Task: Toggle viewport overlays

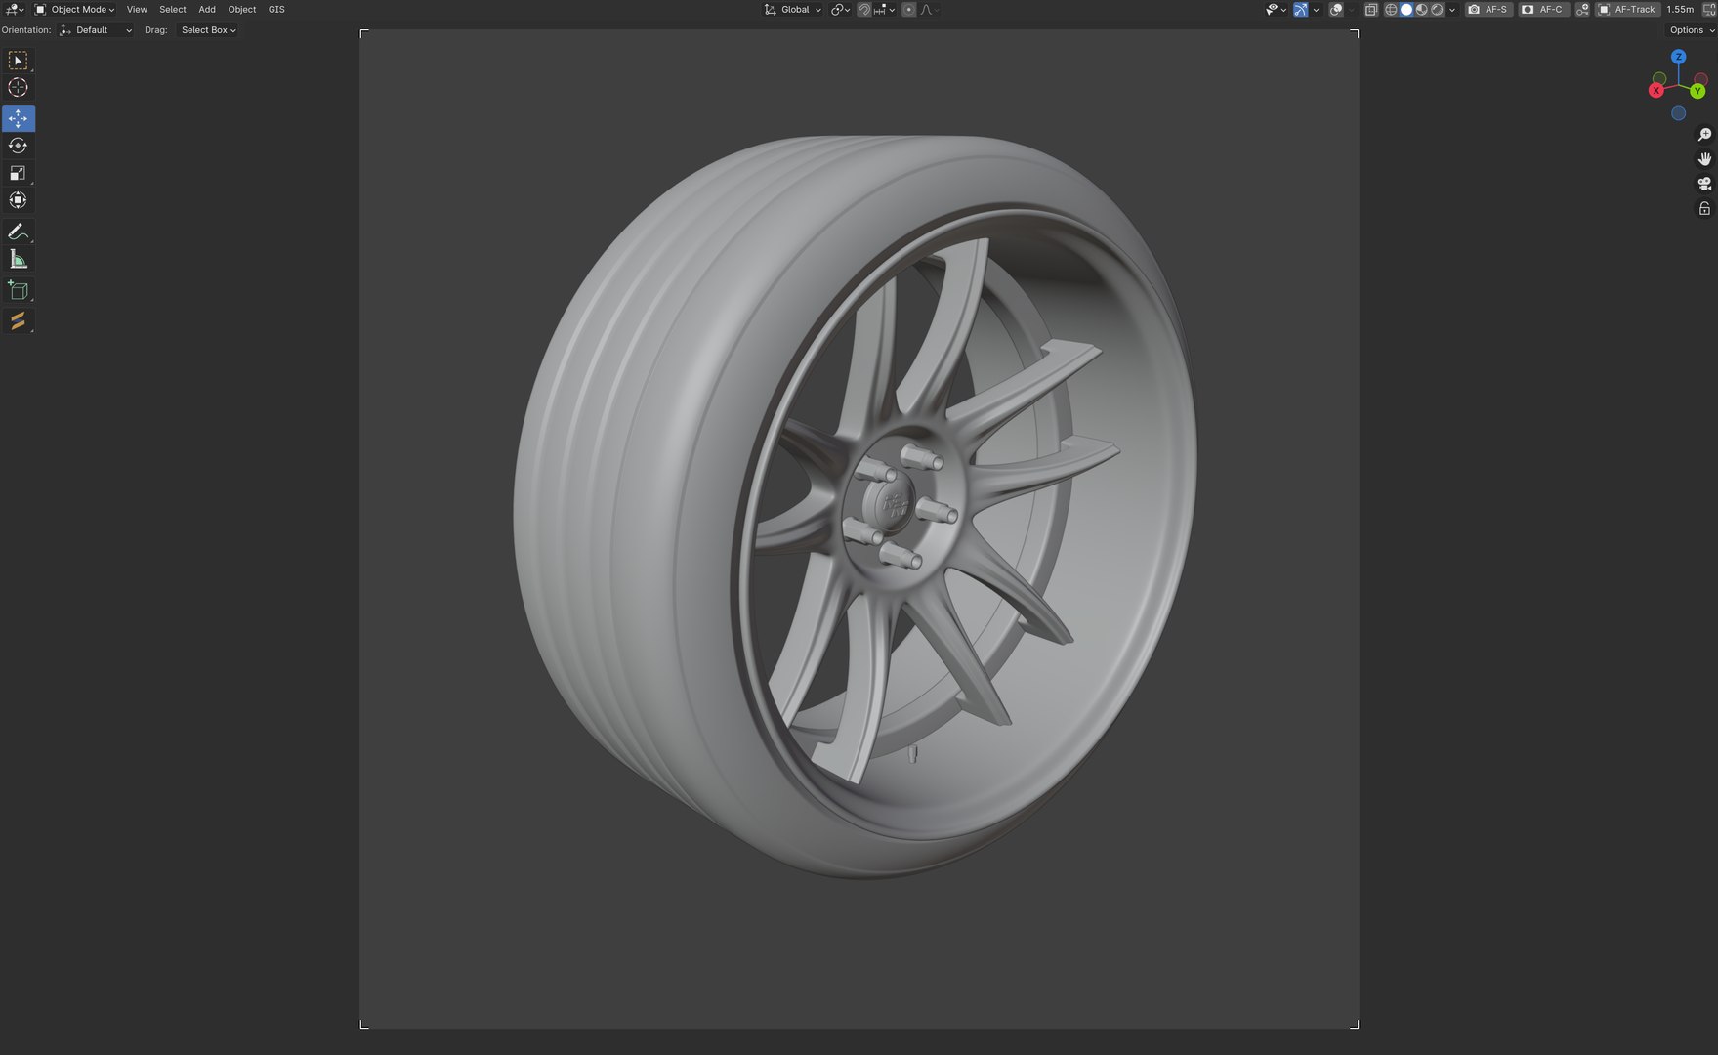Action: tap(1336, 10)
